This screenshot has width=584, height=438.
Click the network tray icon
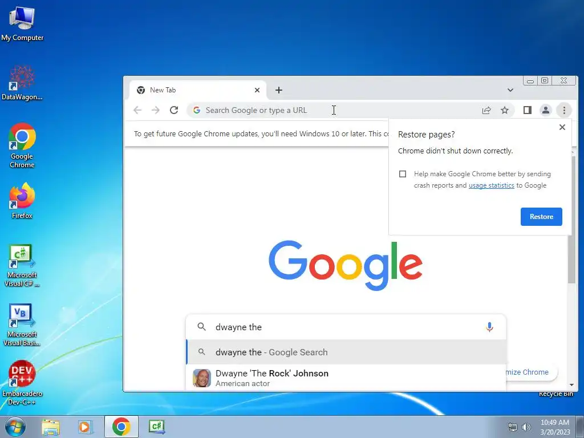513,427
